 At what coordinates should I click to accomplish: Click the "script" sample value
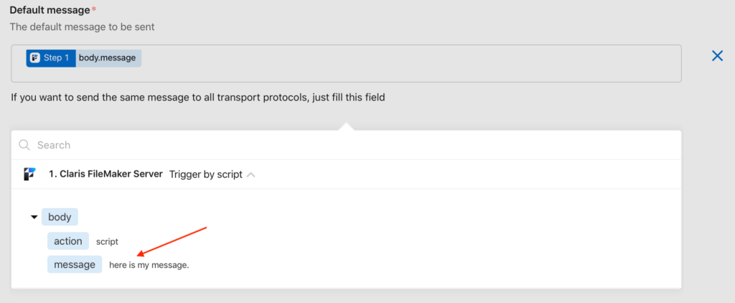click(x=107, y=242)
